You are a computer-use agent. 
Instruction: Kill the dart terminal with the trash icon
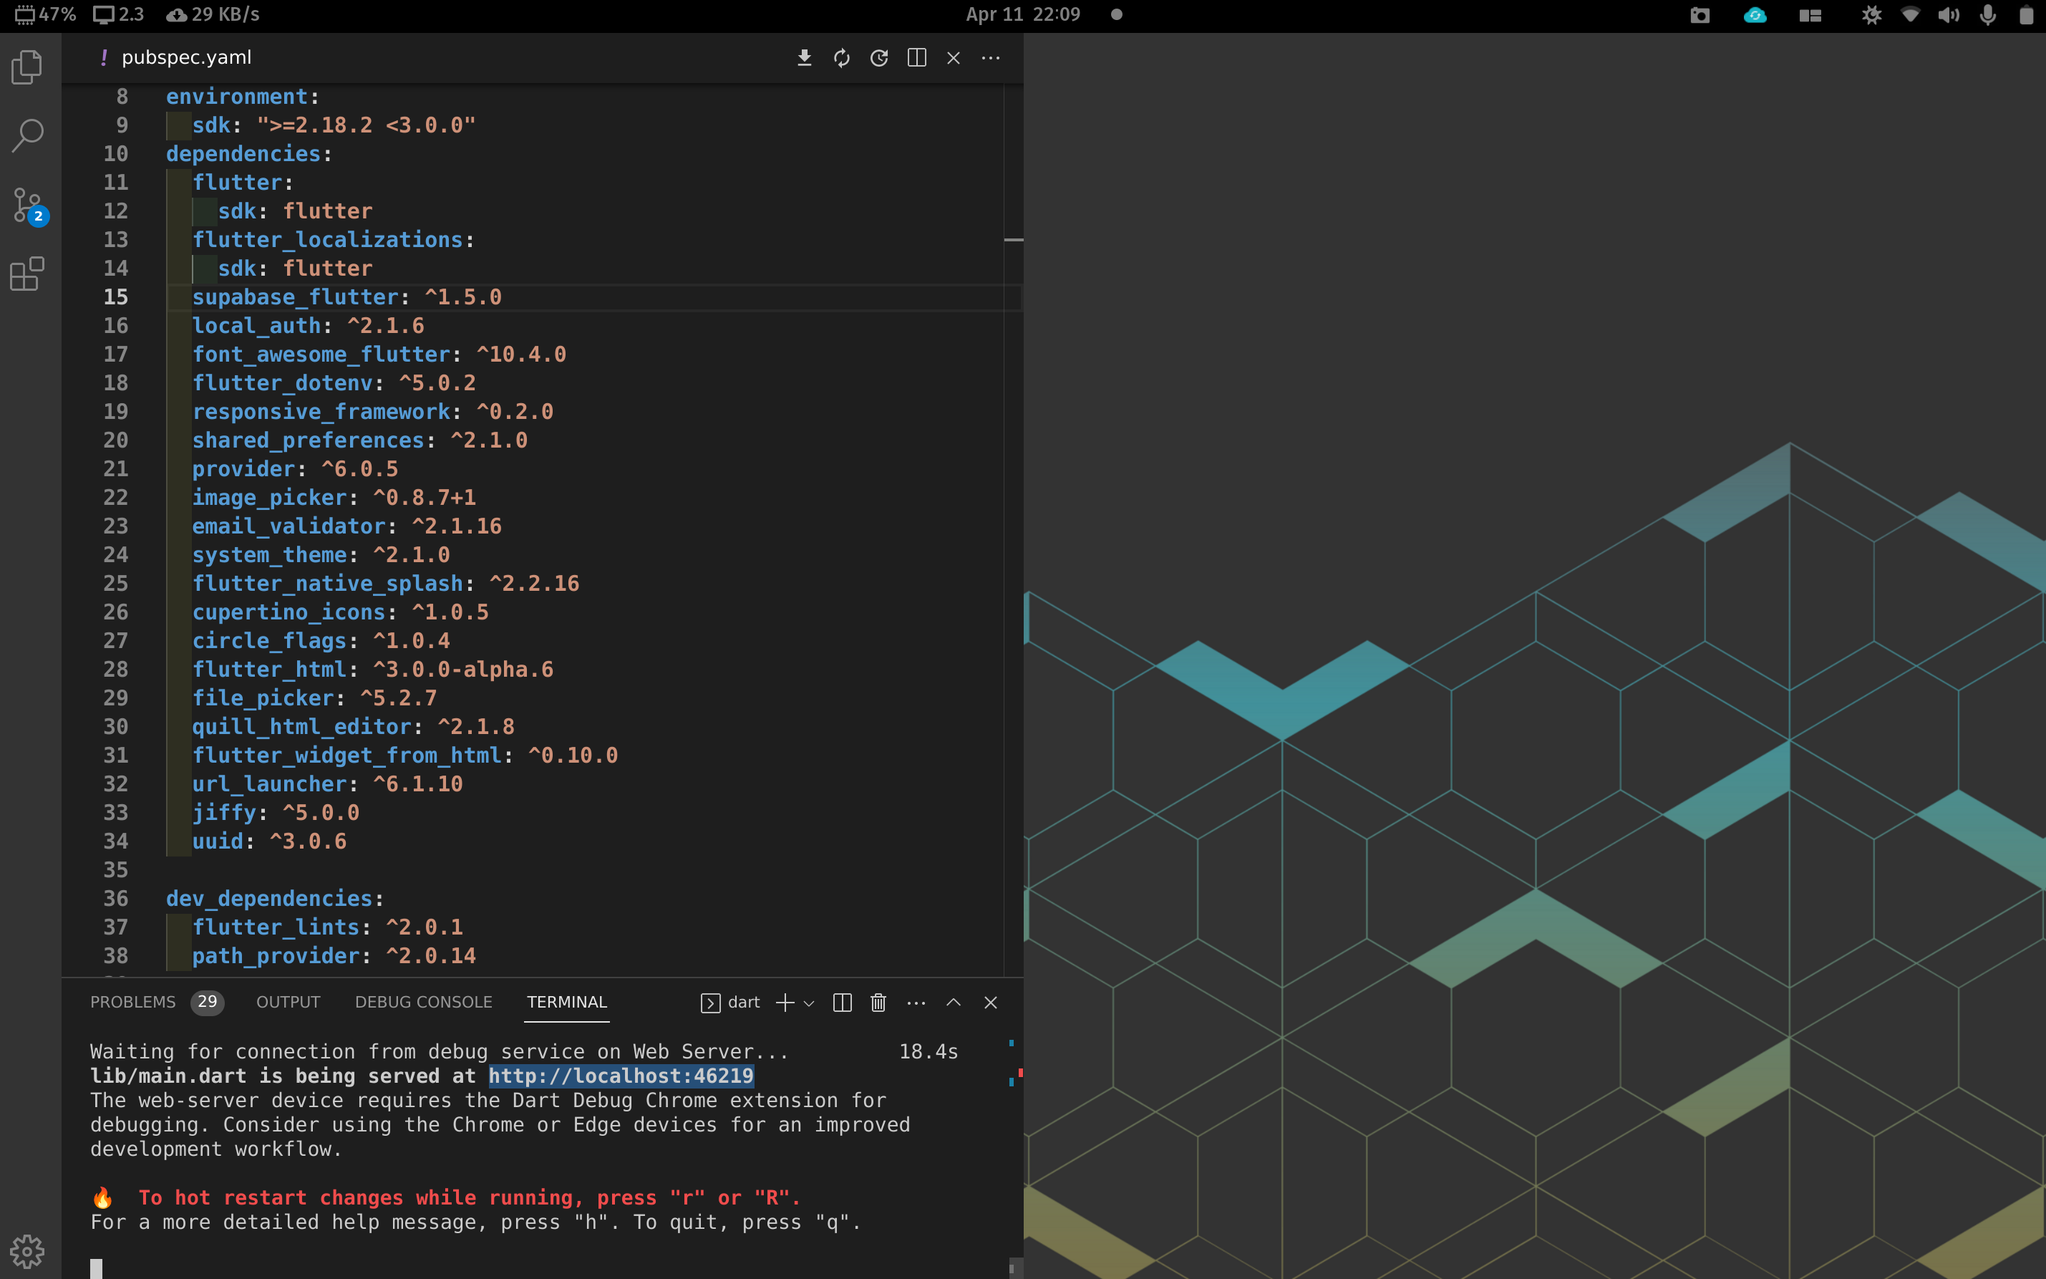click(x=878, y=1003)
